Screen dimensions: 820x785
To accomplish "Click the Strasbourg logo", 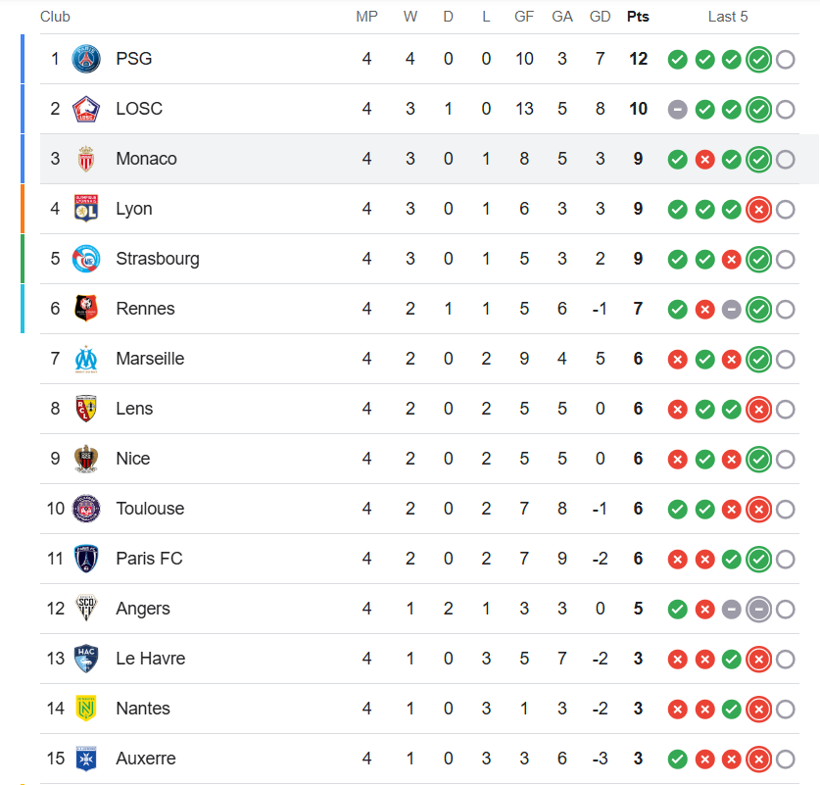I will (86, 259).
